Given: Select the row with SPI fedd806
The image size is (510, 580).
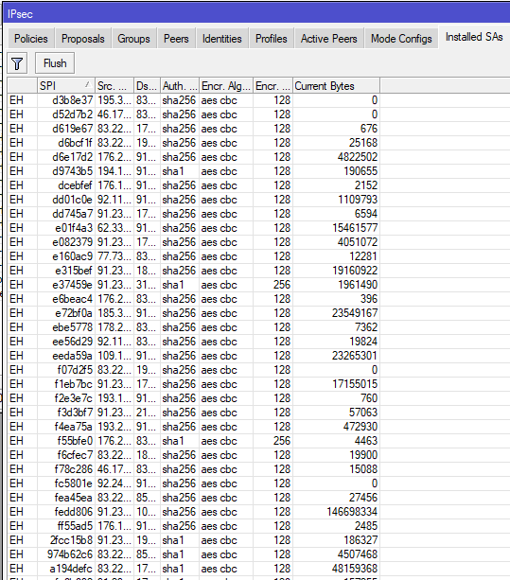Looking at the screenshot, I should (x=193, y=512).
